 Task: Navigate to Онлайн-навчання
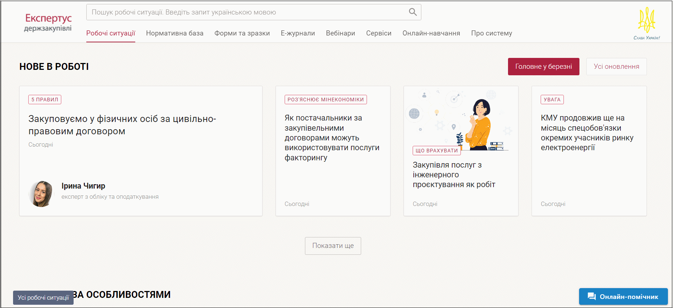[431, 33]
